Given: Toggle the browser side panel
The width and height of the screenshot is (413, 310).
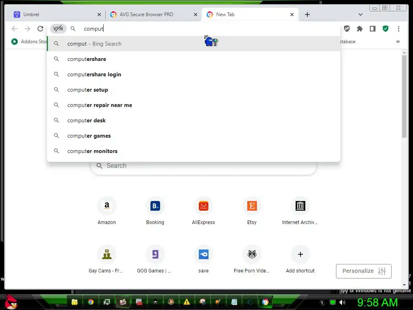Looking at the screenshot, I should point(372,29).
